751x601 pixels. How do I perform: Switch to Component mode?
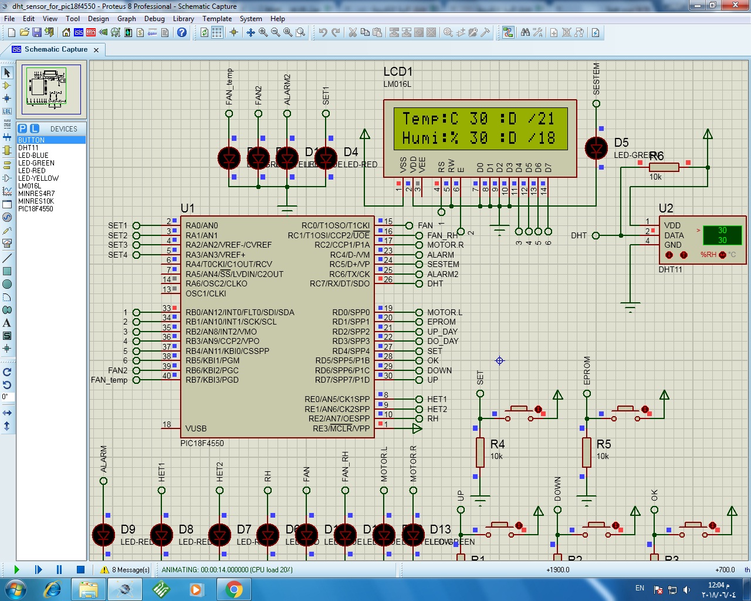pyautogui.click(x=7, y=86)
